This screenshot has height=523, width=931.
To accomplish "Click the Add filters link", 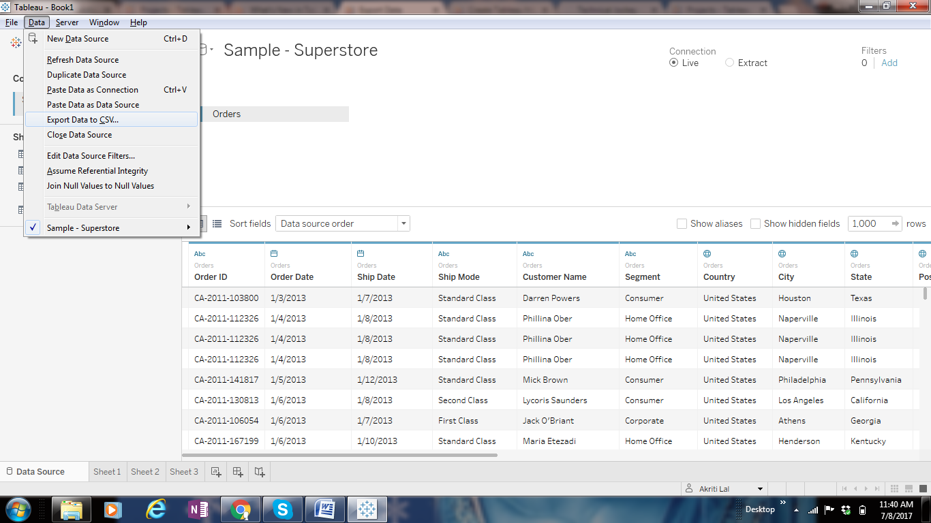I will 889,63.
